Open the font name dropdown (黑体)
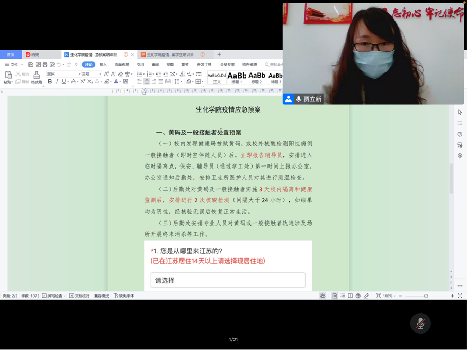This screenshot has height=350, width=467. [x=63, y=74]
